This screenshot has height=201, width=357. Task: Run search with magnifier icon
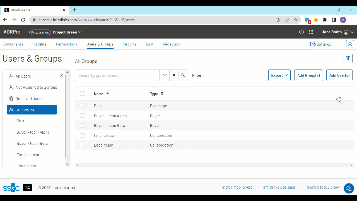pyautogui.click(x=183, y=75)
